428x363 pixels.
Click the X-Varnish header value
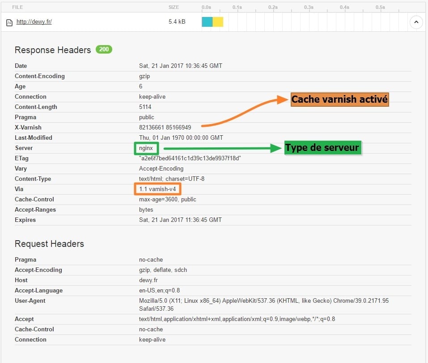[165, 128]
